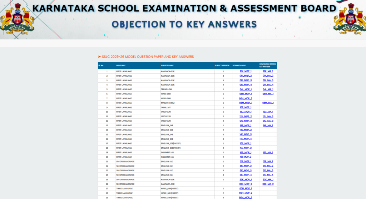
Task: Download English key answer 14E_MA_1
Action: (x=268, y=125)
